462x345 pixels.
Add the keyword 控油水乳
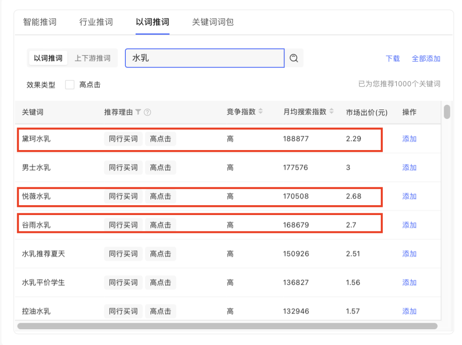[409, 311]
